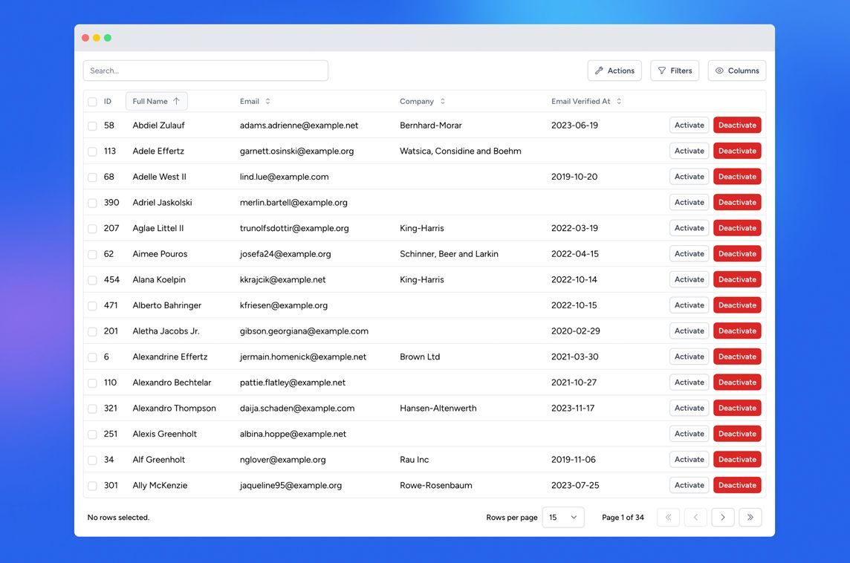Select the Adele Effertz row checkbox
The height and width of the screenshot is (563, 850).
pyautogui.click(x=92, y=152)
